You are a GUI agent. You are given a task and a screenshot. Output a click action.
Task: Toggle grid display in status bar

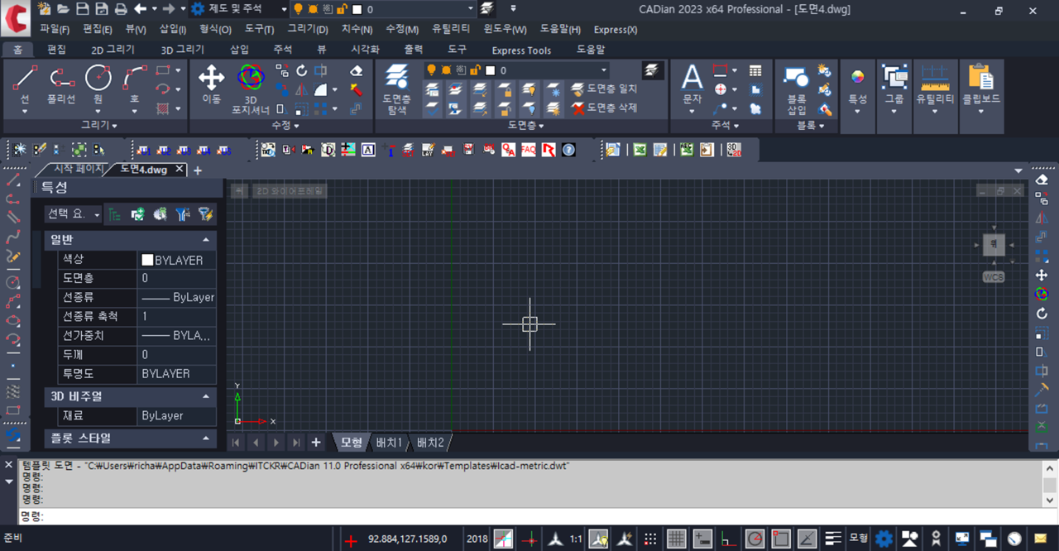click(676, 539)
